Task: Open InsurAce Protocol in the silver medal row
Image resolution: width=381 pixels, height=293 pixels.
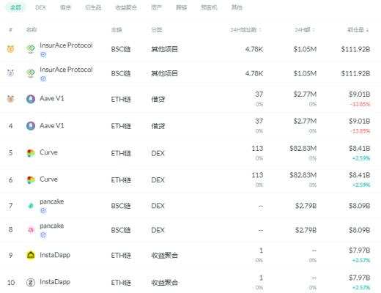Action: 66,70
